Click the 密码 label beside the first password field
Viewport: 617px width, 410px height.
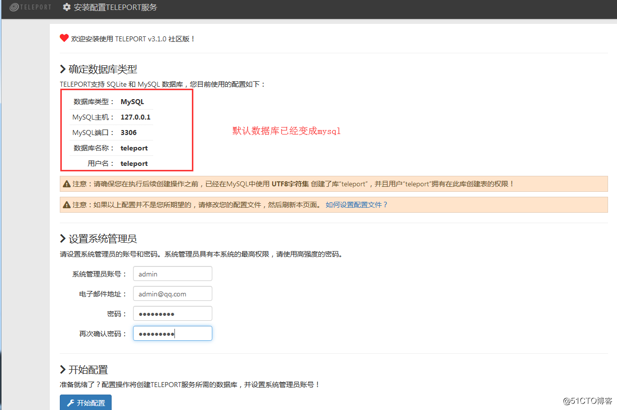[117, 314]
